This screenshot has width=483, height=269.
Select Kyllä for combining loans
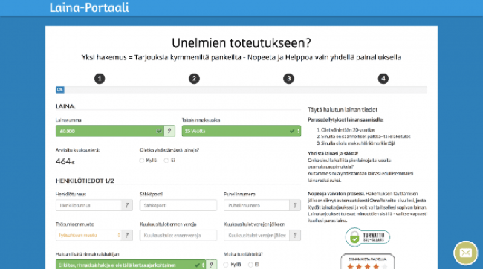142,161
